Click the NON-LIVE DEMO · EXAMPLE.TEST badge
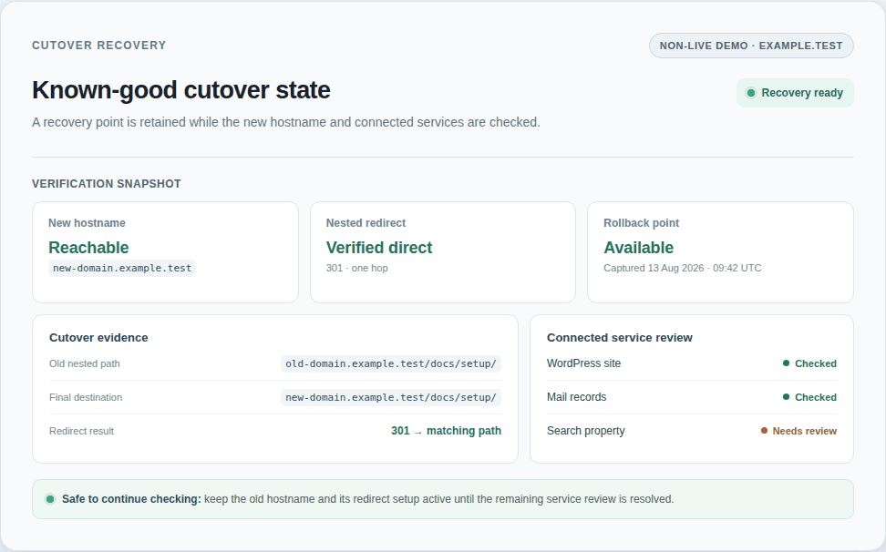The image size is (886, 552). (x=751, y=46)
